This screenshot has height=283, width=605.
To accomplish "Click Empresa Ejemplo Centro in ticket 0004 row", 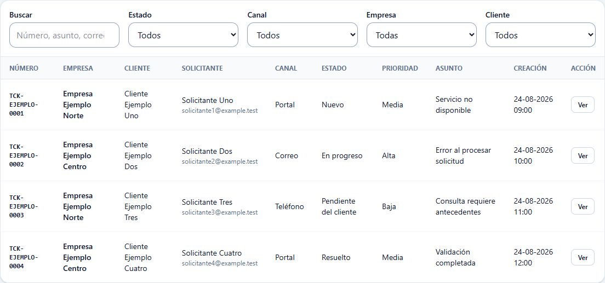I will (78, 258).
